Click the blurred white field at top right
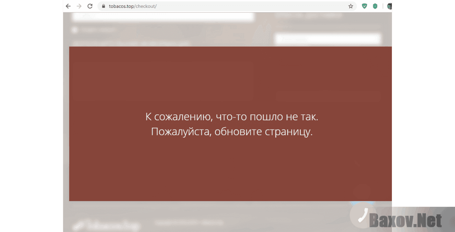The image size is (455, 232). click(x=327, y=39)
